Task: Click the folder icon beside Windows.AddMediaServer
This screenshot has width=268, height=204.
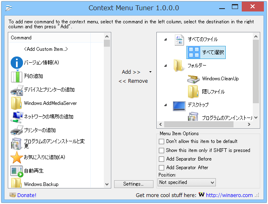Action: [x=16, y=103]
